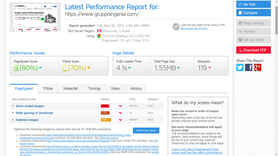Share report via Facebook icon

click(x=249, y=67)
